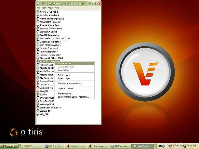
Task: Choose Start Layer Automatically option
Action: click(74, 83)
